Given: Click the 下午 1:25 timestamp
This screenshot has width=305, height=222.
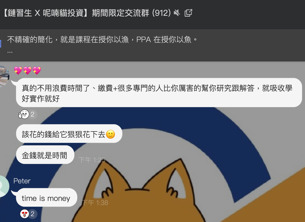Looking at the screenshot, I should point(92,160).
